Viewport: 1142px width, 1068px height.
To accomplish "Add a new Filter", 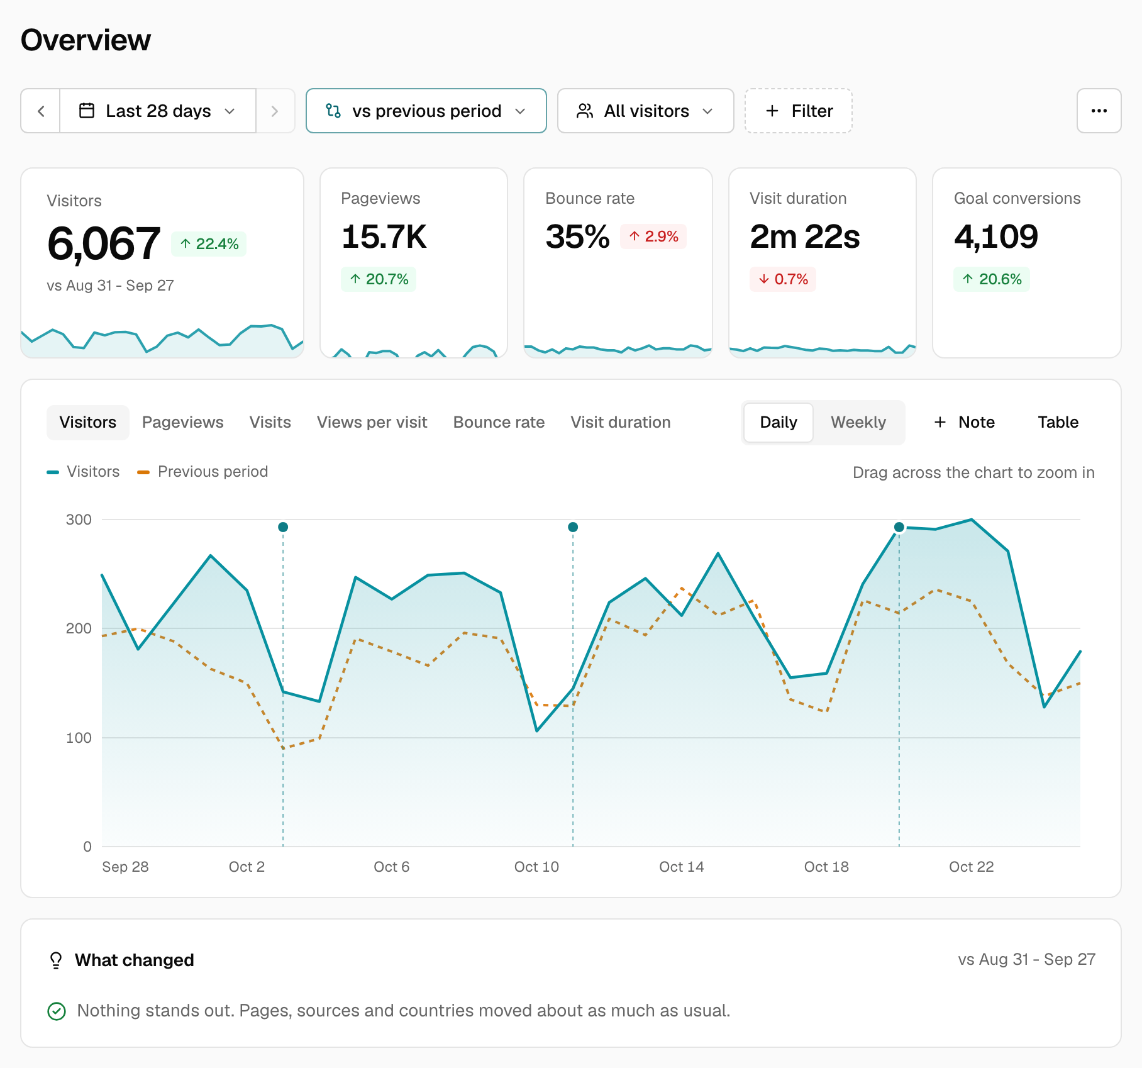I will 799,111.
